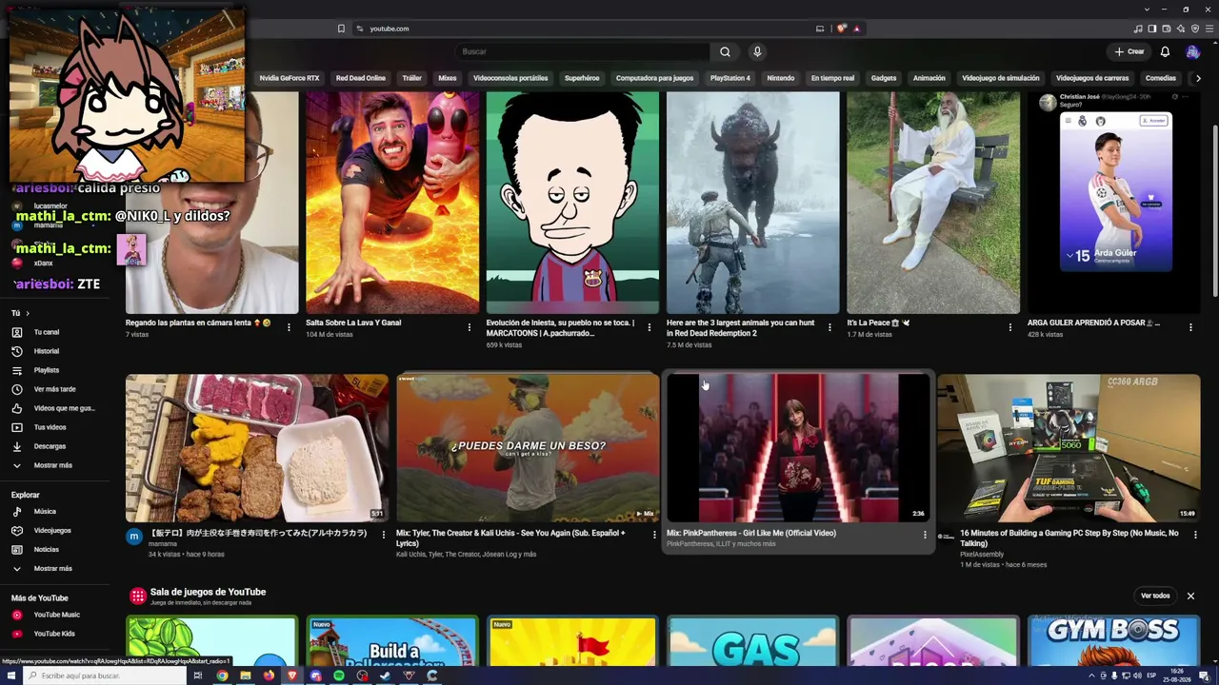
Task: Select the Mixes chip
Action: pyautogui.click(x=448, y=78)
